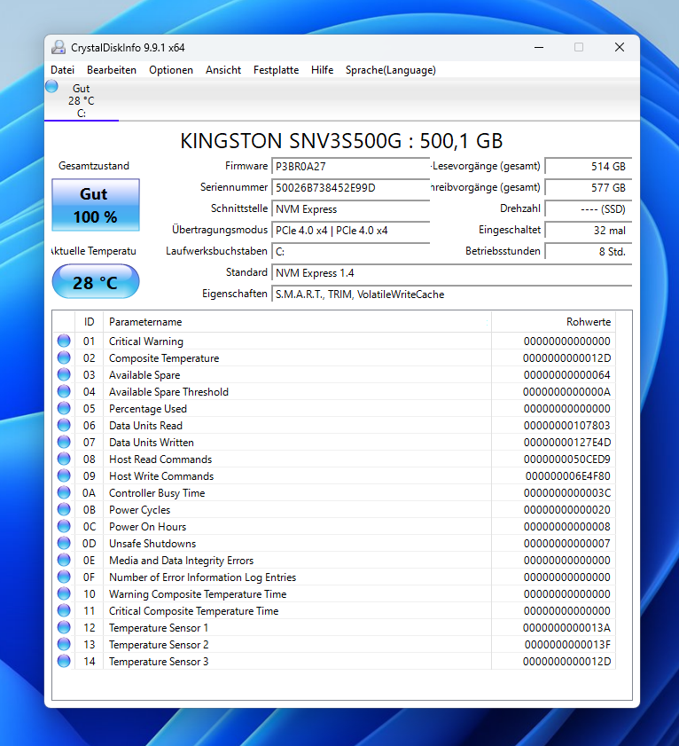Close the CrystalDiskInfo window
The image size is (679, 746).
coord(619,47)
